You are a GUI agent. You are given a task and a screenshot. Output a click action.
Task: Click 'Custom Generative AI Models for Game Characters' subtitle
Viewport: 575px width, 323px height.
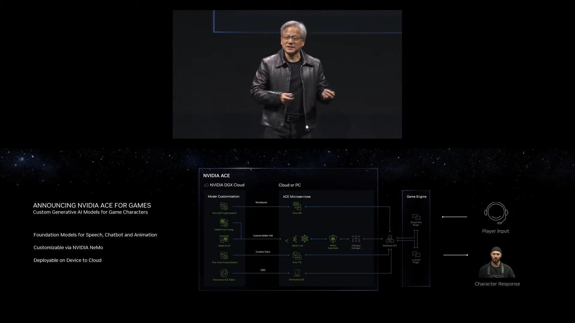point(90,212)
